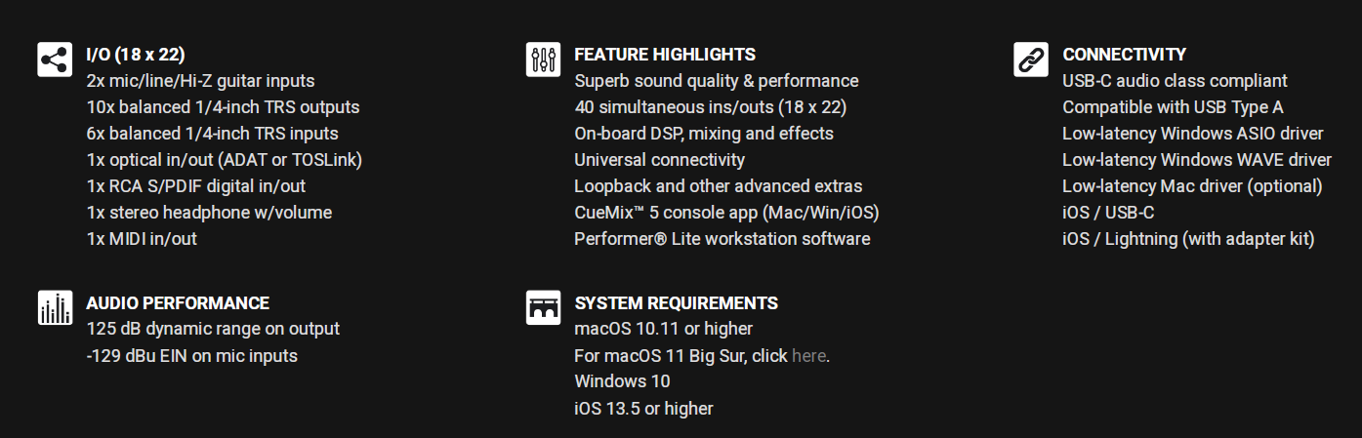The height and width of the screenshot is (438, 1362).
Task: Click the AUDIO PERFORMANCE heading
Action: click(x=178, y=303)
